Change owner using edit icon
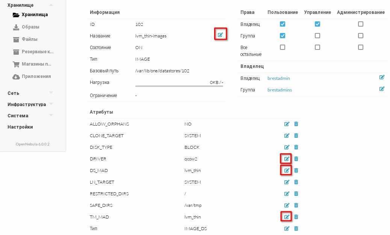Viewport: 390px width, 235px height. [382, 77]
